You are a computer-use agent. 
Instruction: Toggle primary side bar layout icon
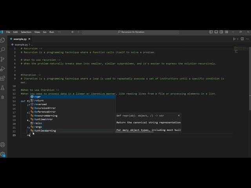tap(211, 32)
